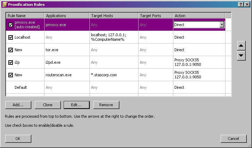Select the i2p rule name

click(x=17, y=62)
